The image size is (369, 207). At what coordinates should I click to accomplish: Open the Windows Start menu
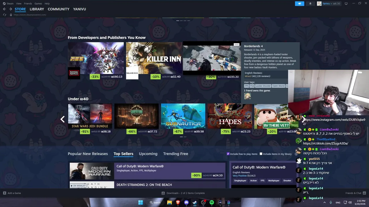click(140, 202)
